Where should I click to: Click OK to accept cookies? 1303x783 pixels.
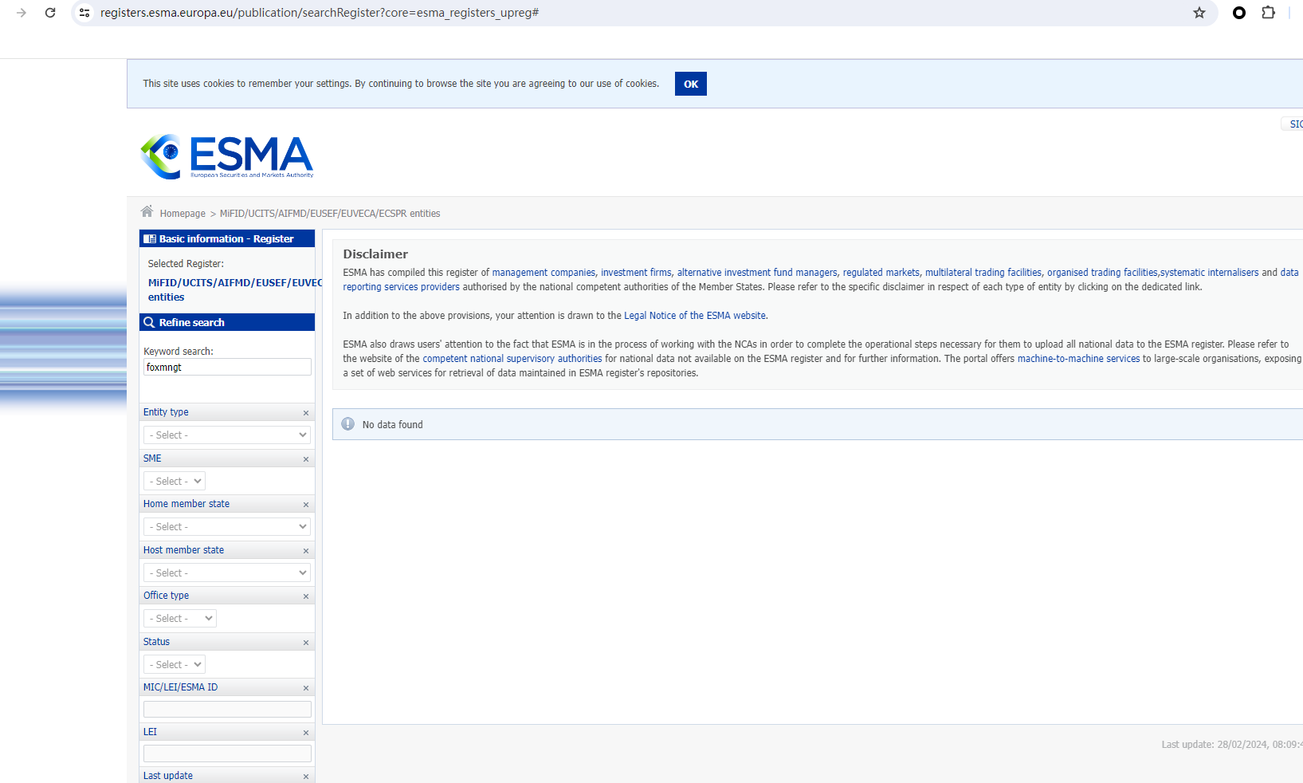[x=690, y=84]
